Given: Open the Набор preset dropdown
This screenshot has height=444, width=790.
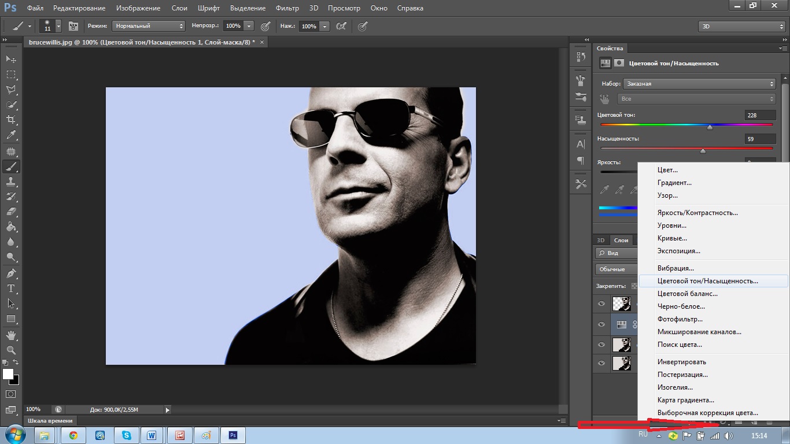Looking at the screenshot, I should coord(699,84).
